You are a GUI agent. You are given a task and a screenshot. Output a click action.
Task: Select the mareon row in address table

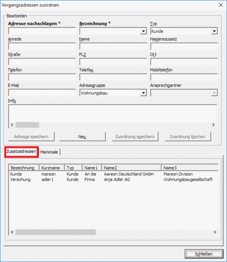[113, 174]
